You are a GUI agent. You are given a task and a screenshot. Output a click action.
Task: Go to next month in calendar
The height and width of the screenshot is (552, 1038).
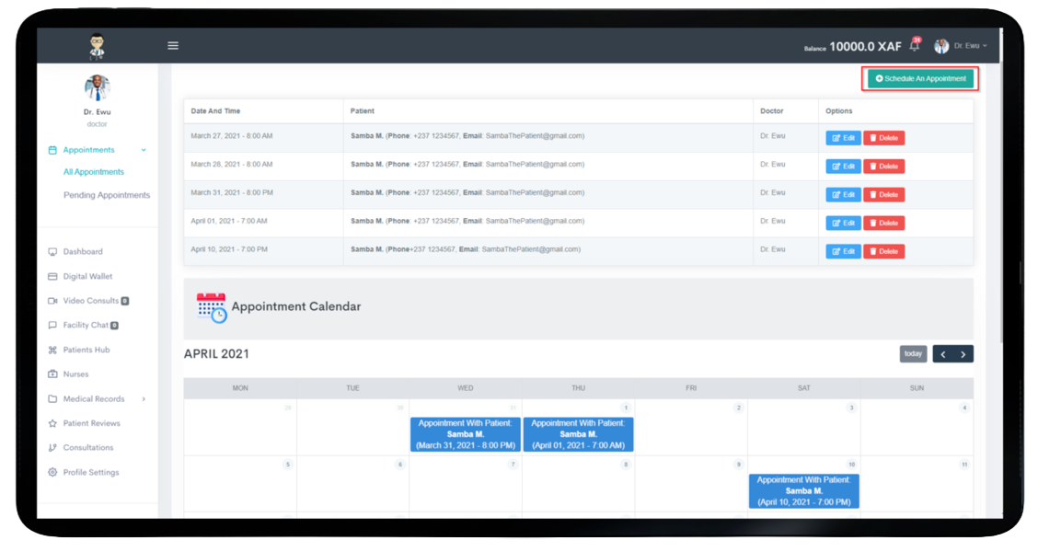pyautogui.click(x=963, y=354)
